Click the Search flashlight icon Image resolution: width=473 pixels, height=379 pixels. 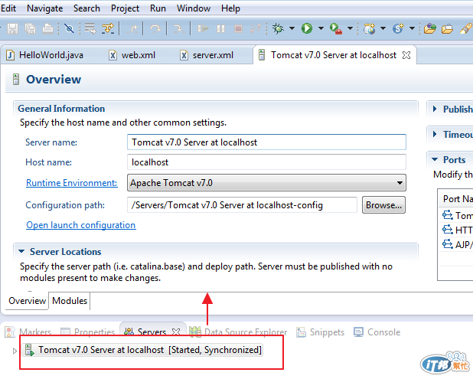(466, 28)
